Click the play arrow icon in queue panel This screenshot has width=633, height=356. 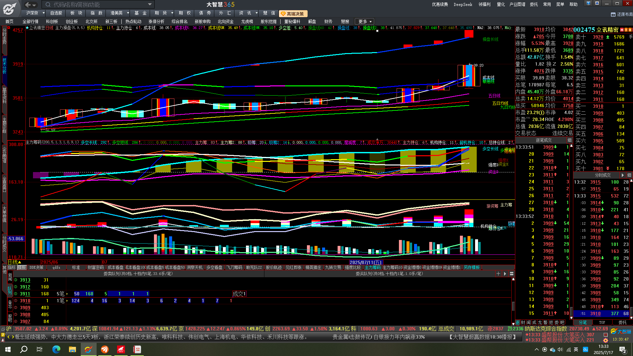click(505, 274)
